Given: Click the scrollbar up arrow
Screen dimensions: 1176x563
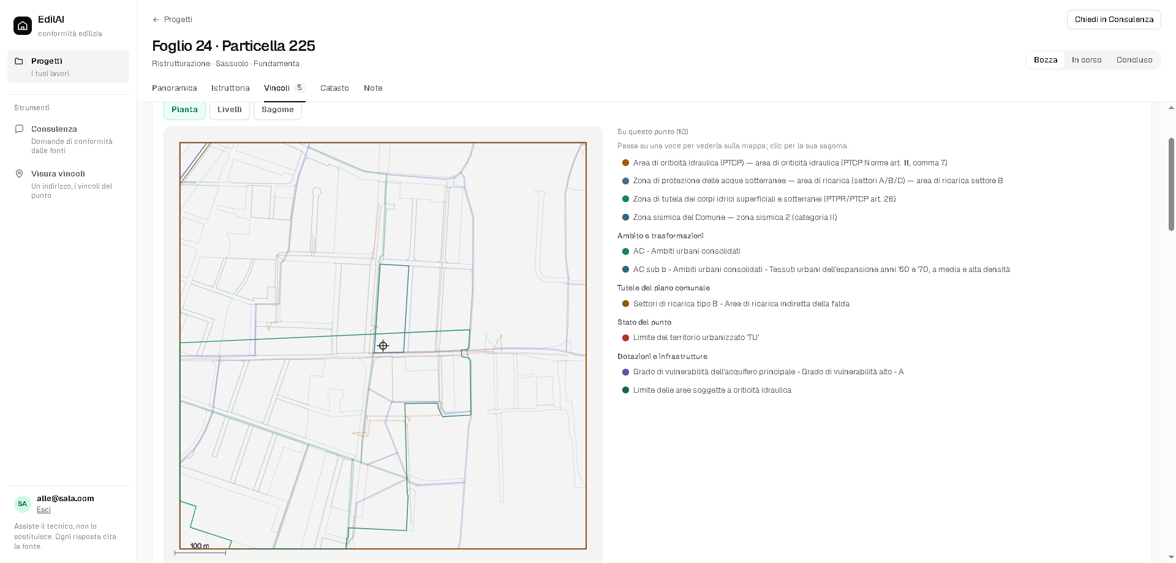Looking at the screenshot, I should coord(1171,108).
